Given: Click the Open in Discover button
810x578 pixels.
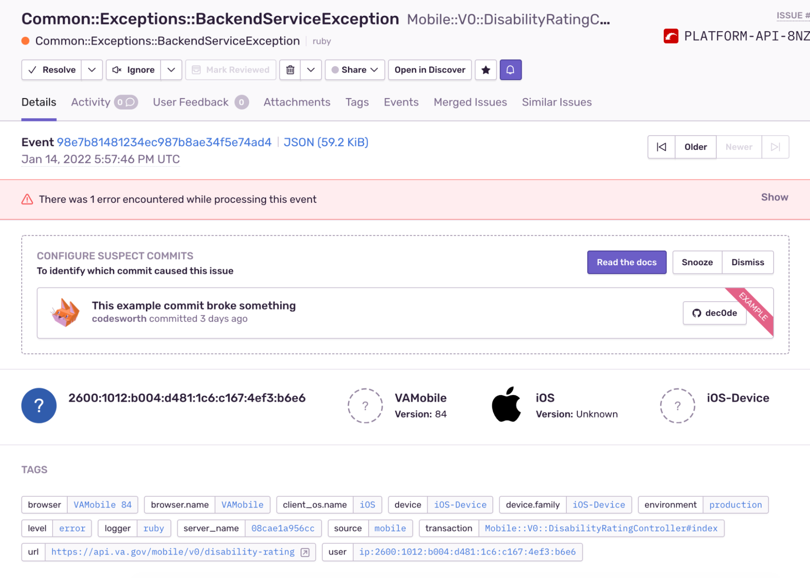Looking at the screenshot, I should coord(430,69).
